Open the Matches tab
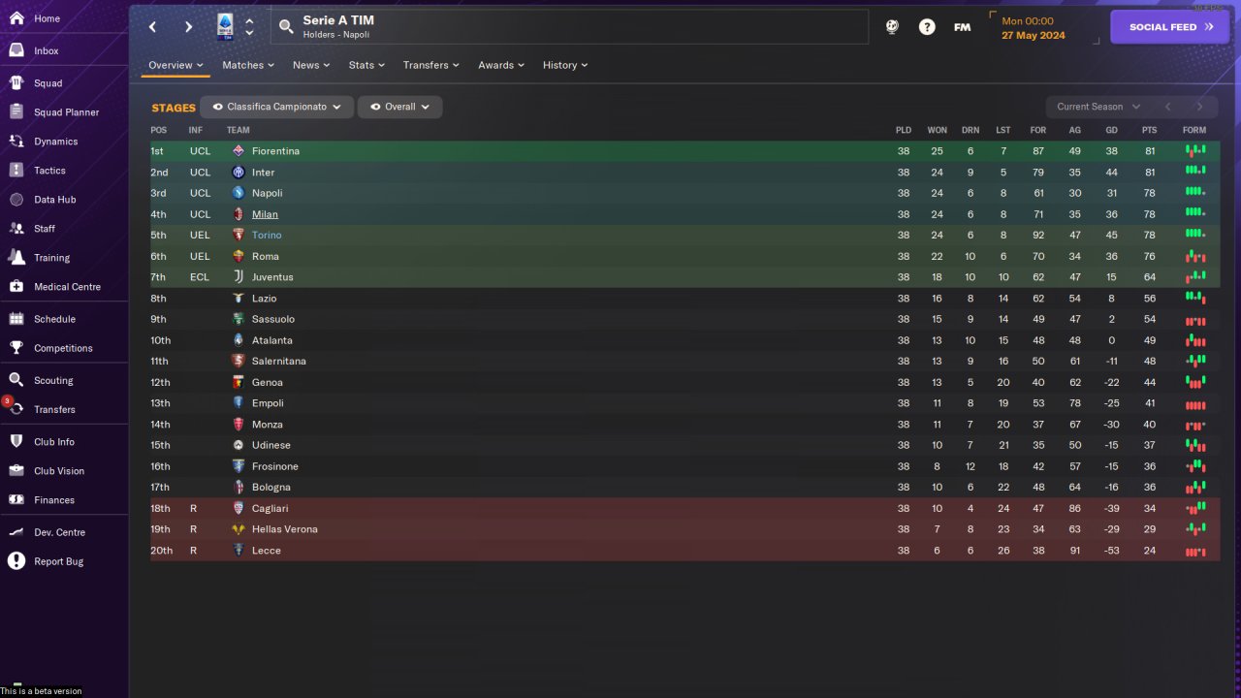 tap(247, 65)
